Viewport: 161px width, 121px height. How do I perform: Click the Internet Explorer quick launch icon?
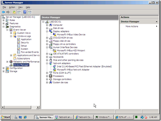tap(25, 117)
